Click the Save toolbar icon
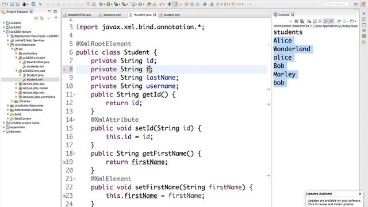Screen dimensions: 368x207 click(x=11, y=4)
